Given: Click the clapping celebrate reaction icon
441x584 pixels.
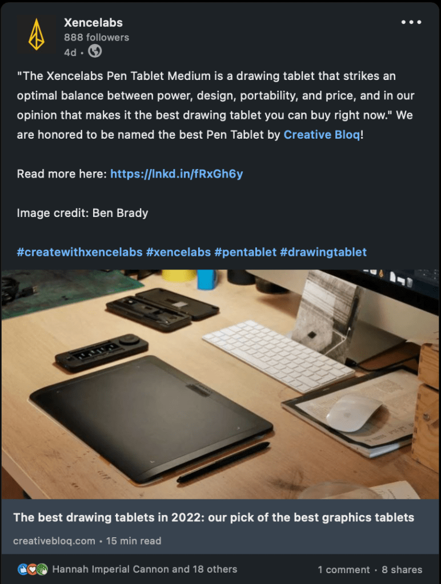Looking at the screenshot, I should point(42,569).
